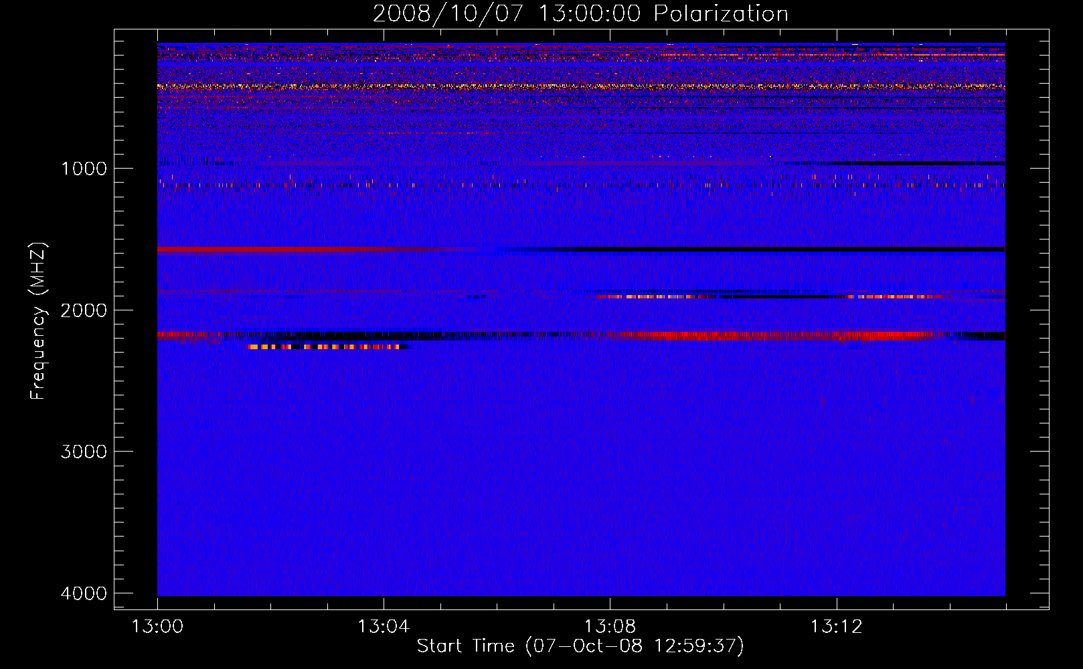Click the 13:04 time tick label
This screenshot has height=669, width=1083.
coord(384,627)
